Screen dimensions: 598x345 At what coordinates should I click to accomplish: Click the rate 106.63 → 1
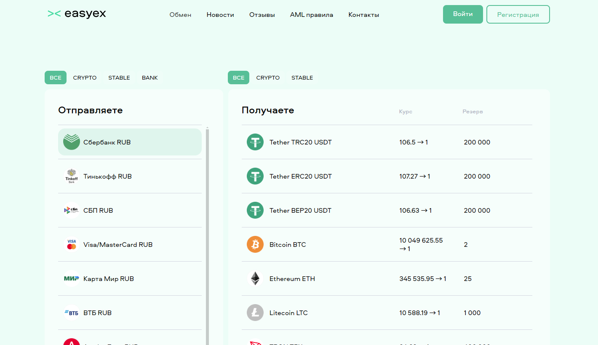point(416,211)
